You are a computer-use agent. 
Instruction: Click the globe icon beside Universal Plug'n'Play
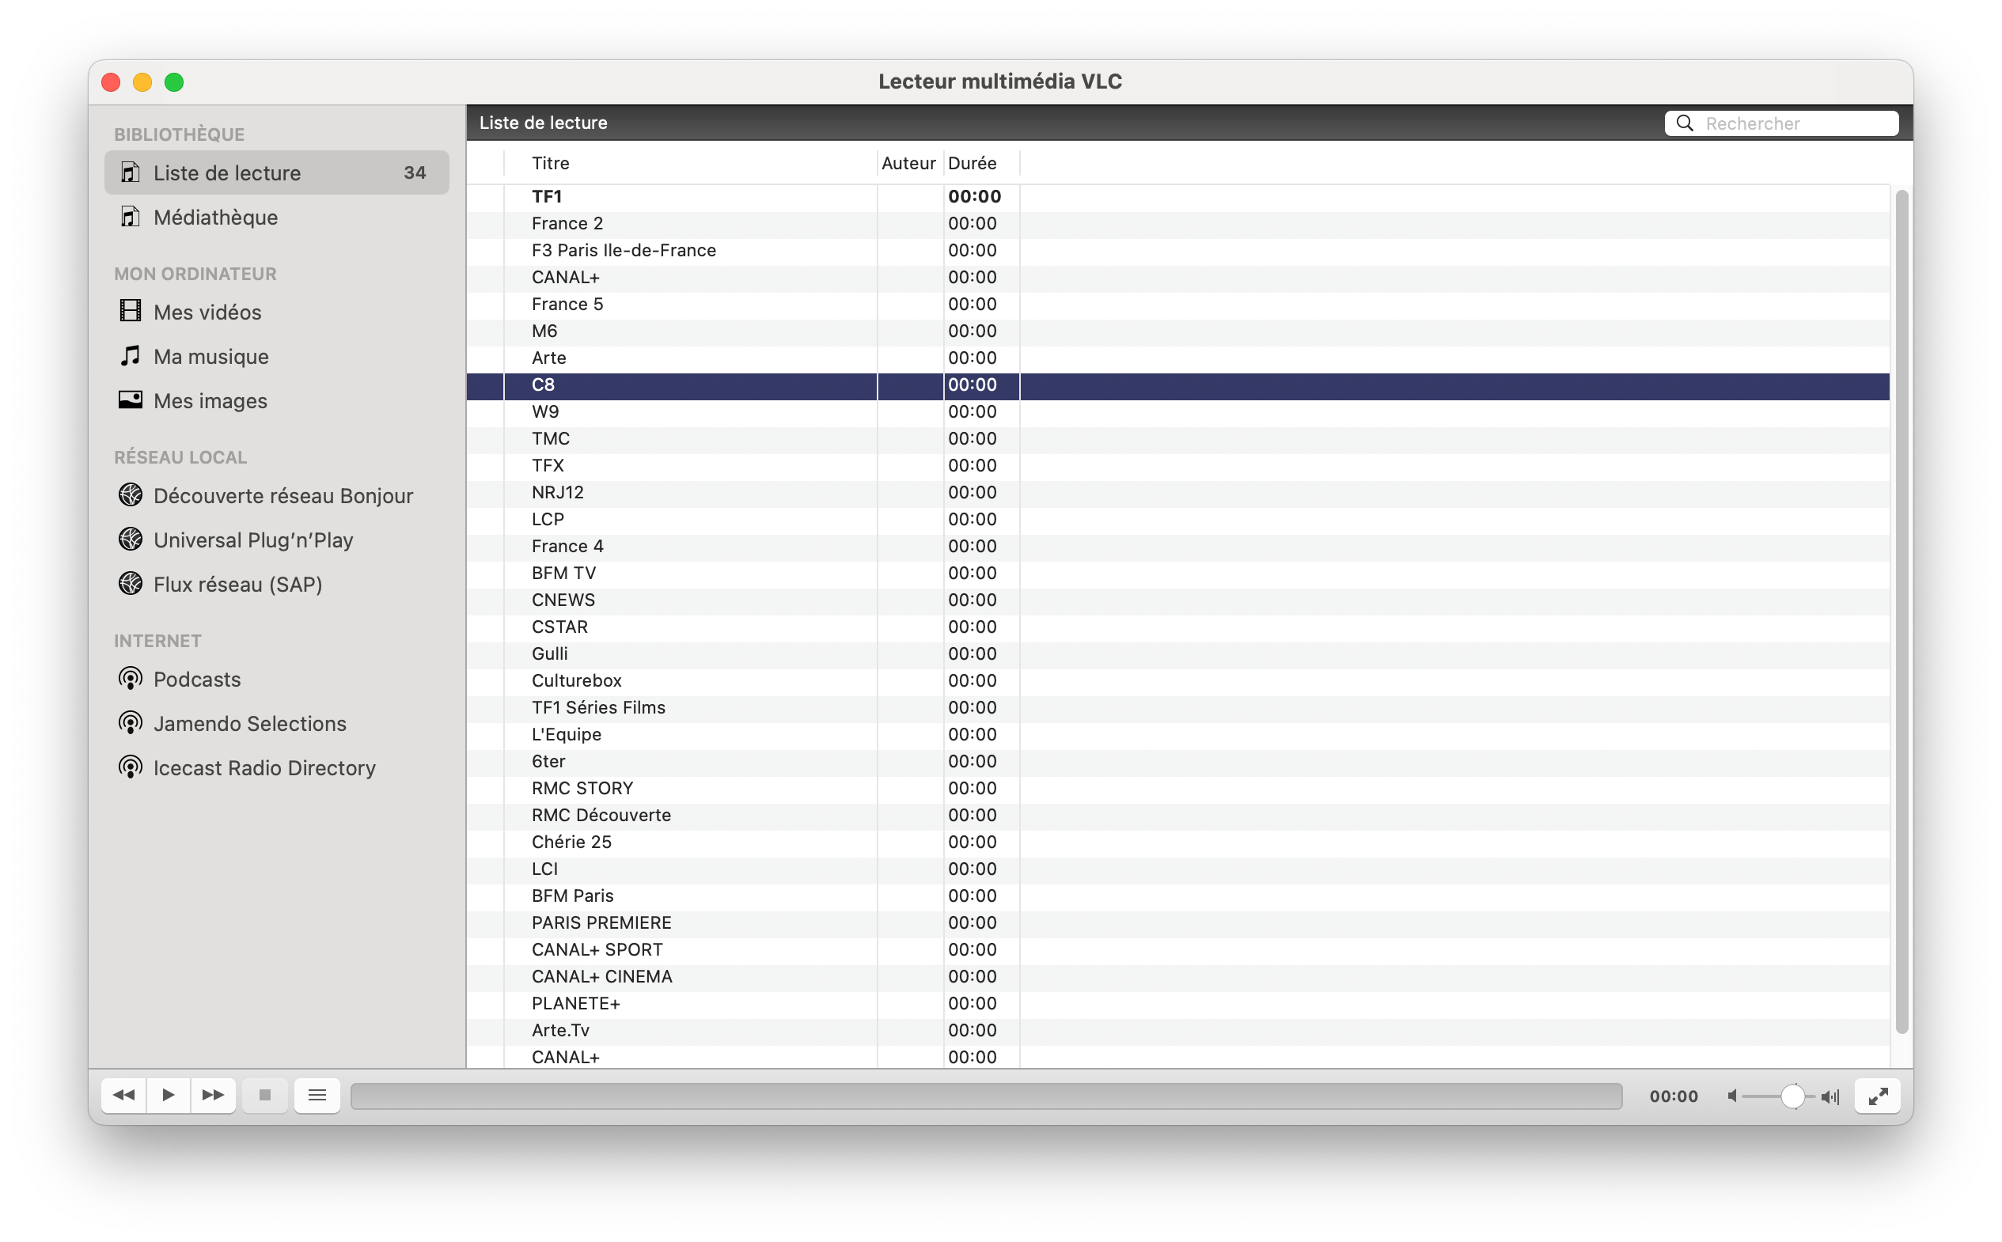coord(130,539)
